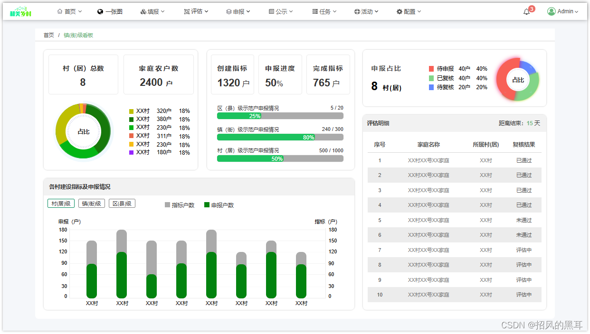Click the gear icon beside 配置
Screen dimensions: 590x334
[x=400, y=11]
